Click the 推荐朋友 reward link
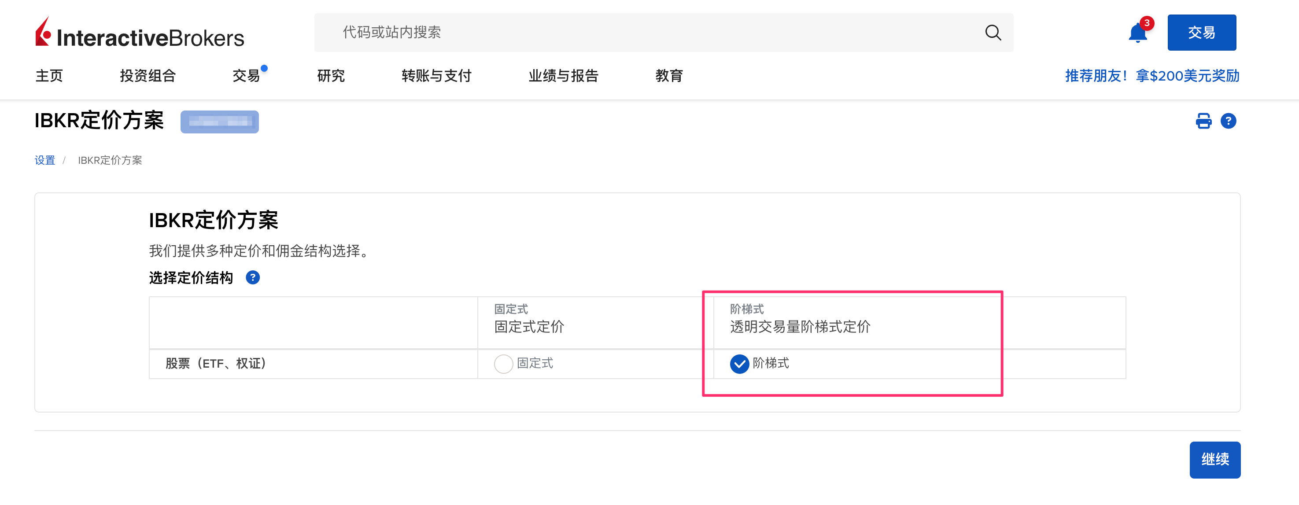The image size is (1299, 505). (1152, 76)
